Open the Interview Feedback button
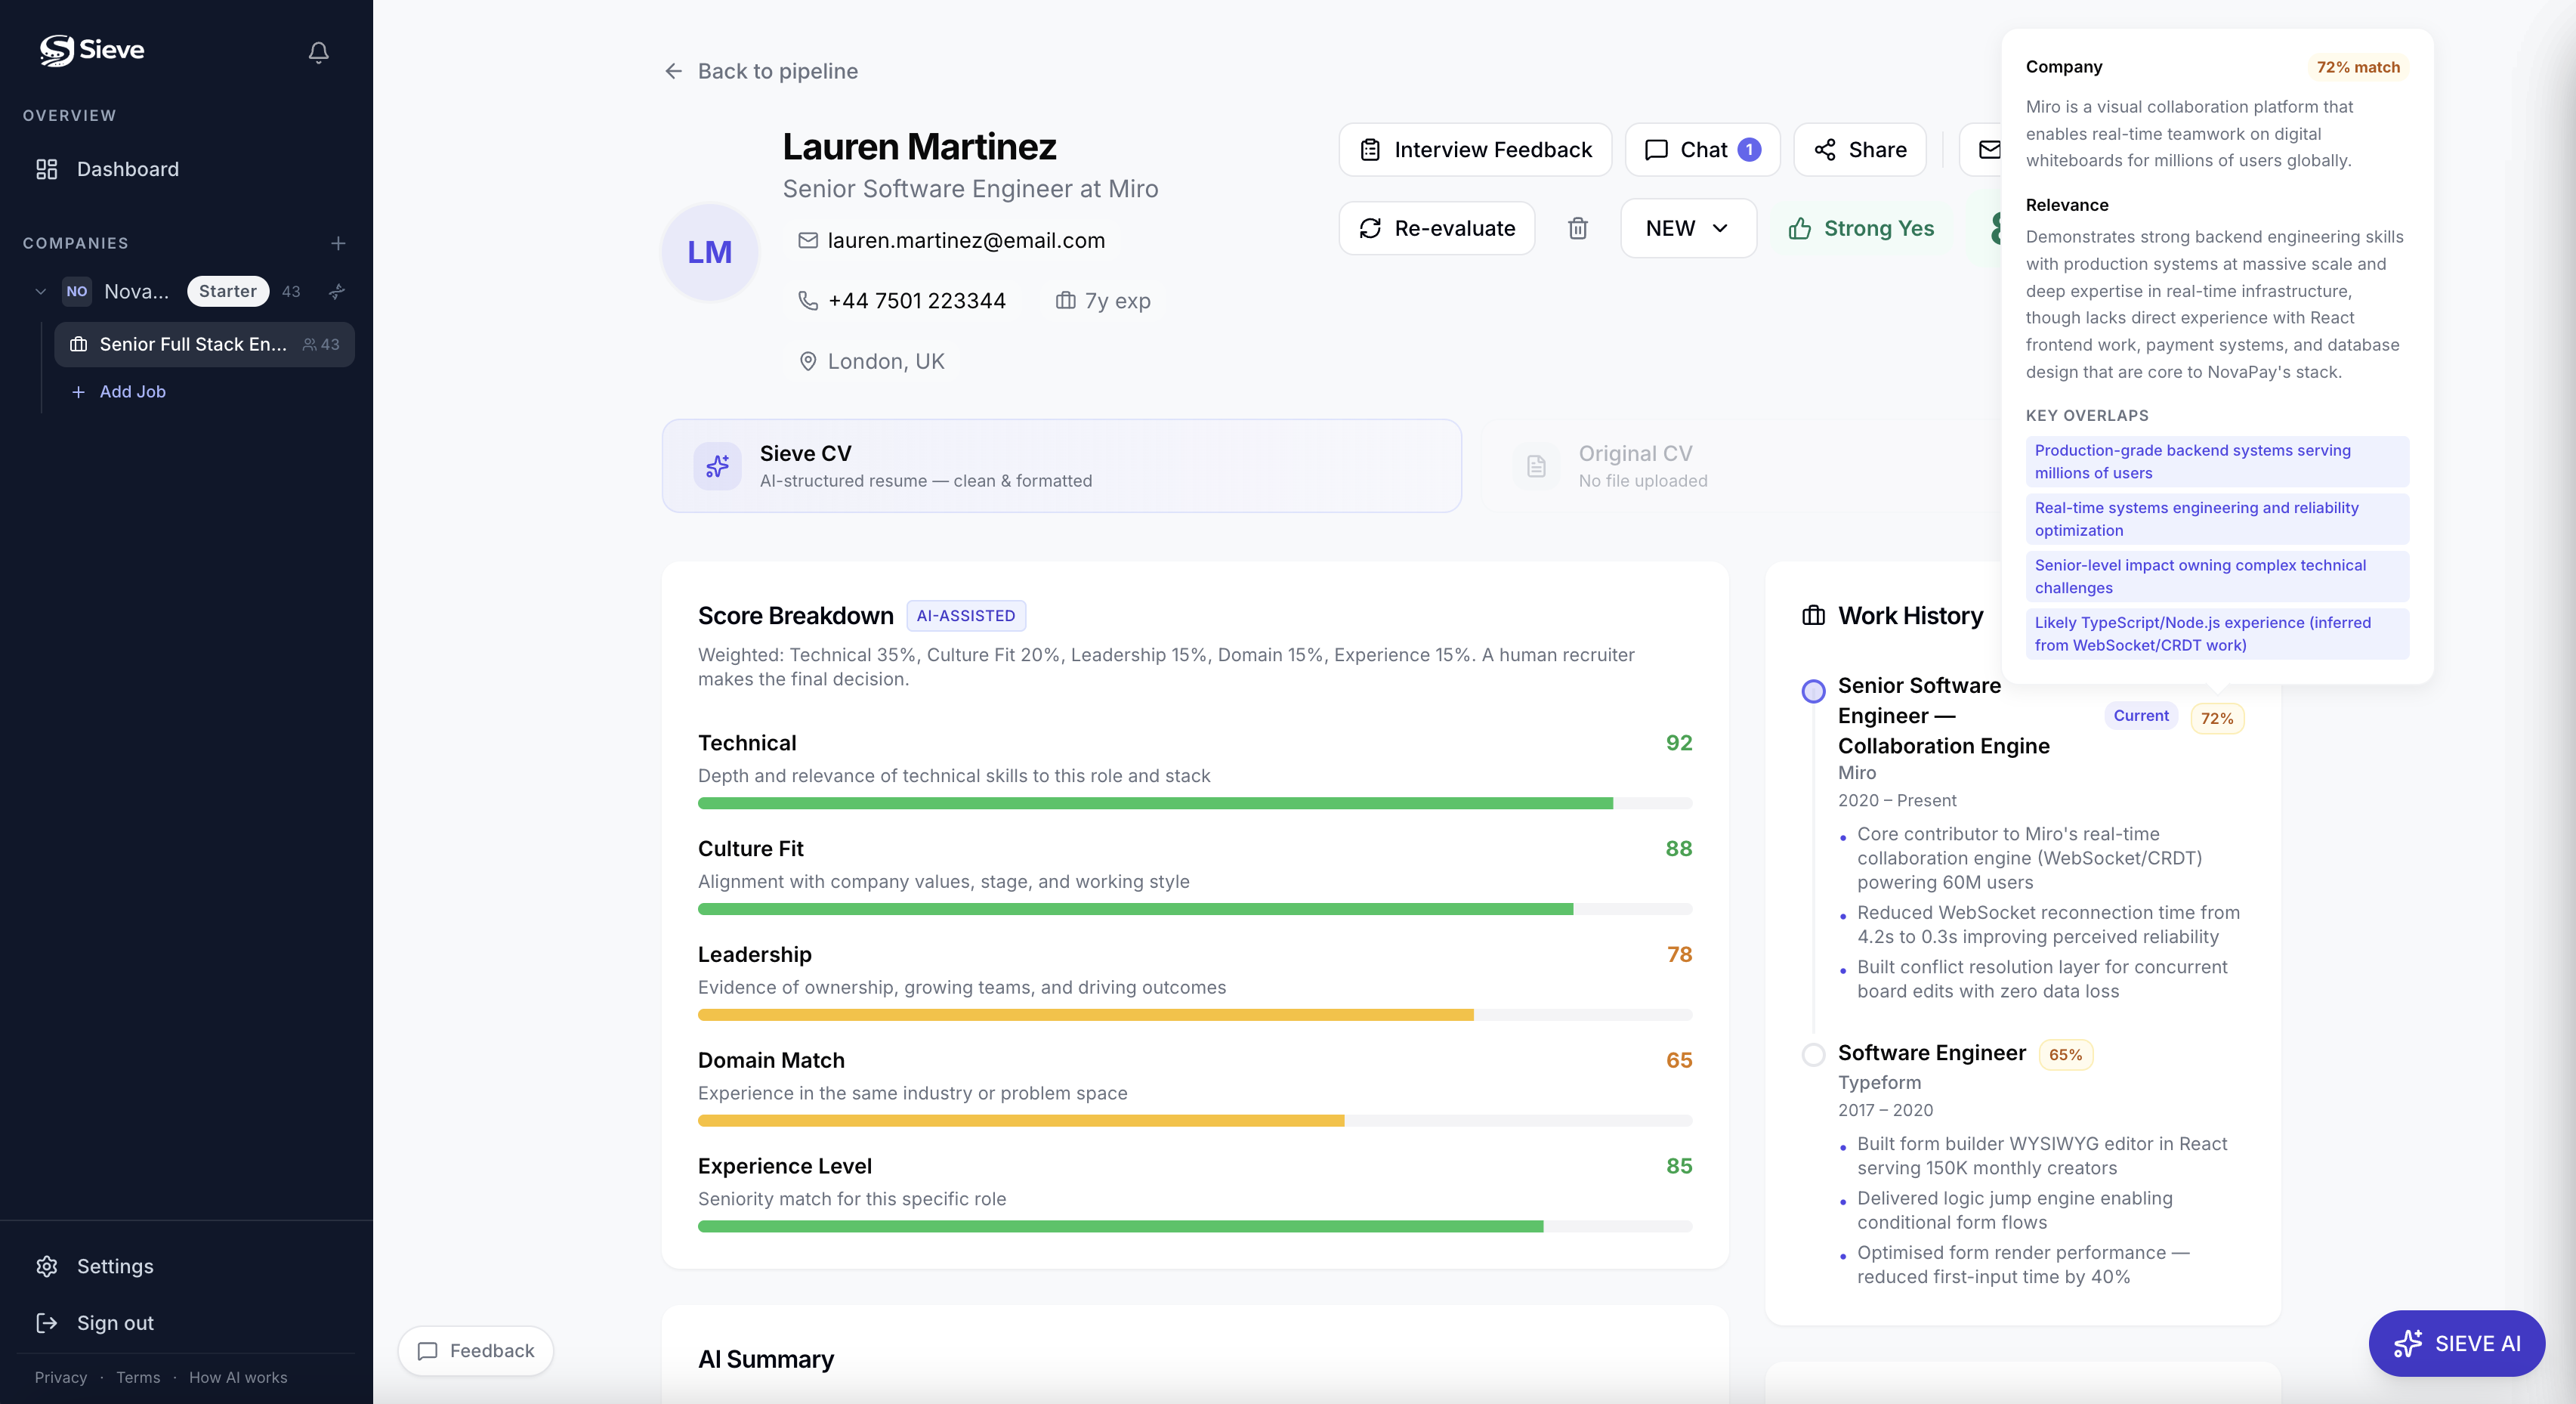This screenshot has width=2576, height=1404. click(x=1475, y=150)
